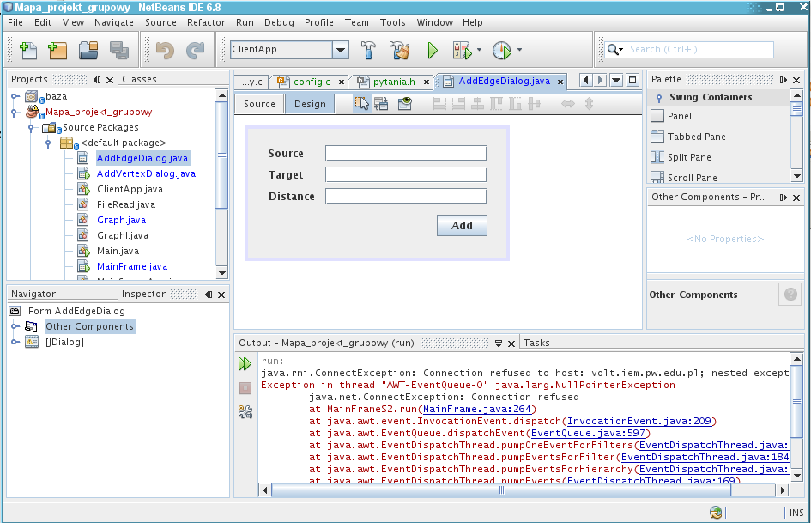Click Projects panel vertical scrollbar thumb
The width and height of the screenshot is (811, 523).
[222, 155]
